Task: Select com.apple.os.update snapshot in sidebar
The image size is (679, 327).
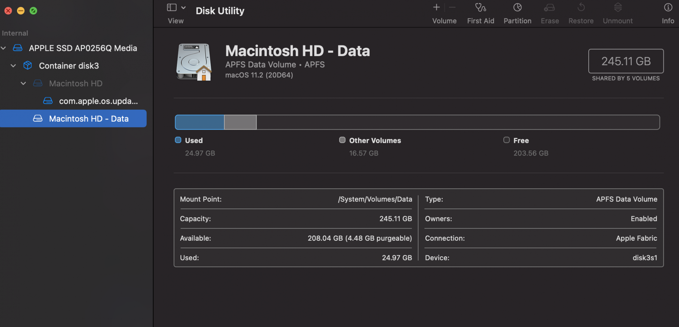Action: click(x=98, y=101)
